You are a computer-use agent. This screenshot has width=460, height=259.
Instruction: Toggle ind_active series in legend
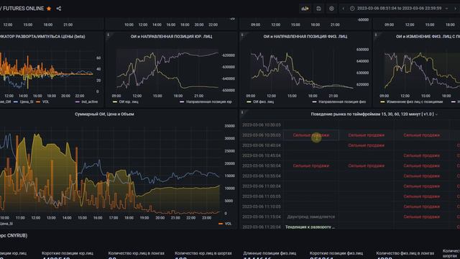click(89, 101)
